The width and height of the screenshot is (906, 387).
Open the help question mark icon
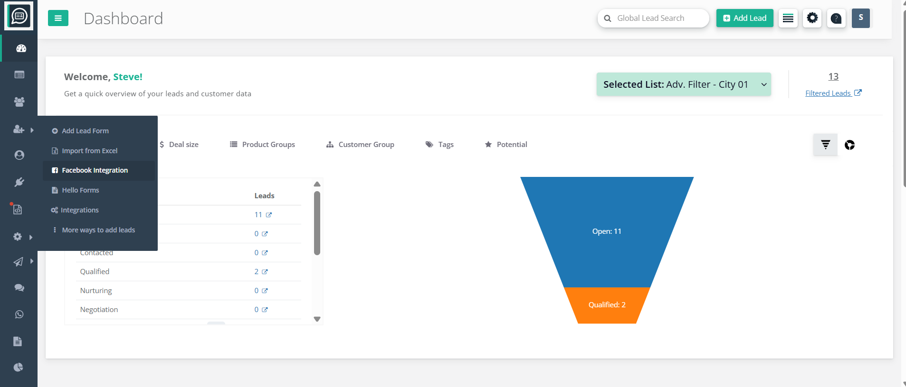836,18
